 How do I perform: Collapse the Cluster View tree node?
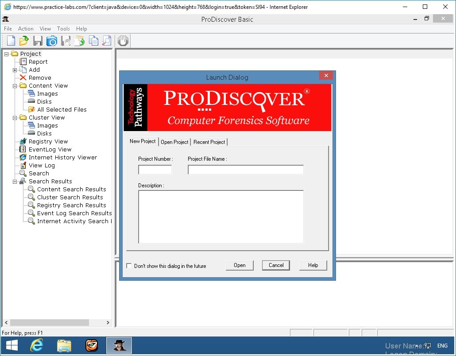tap(15, 118)
